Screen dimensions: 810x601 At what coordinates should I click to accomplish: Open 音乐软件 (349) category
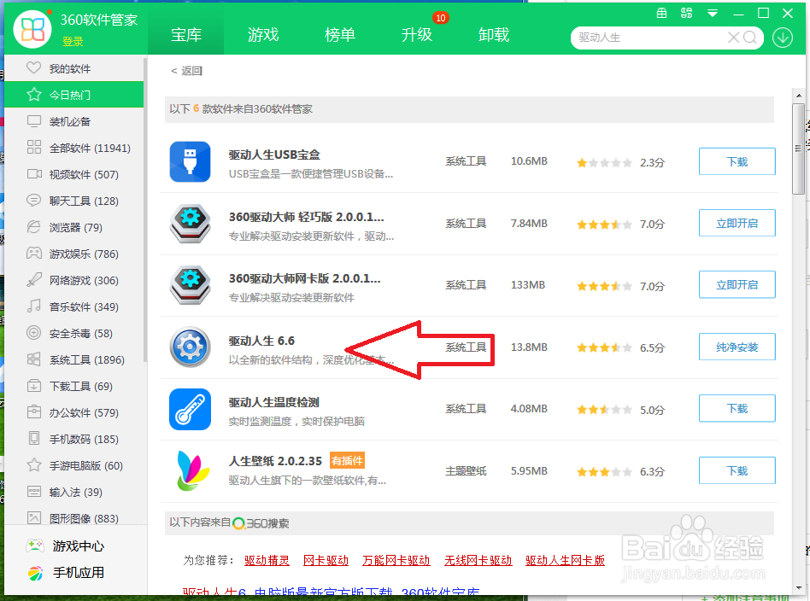(x=73, y=306)
